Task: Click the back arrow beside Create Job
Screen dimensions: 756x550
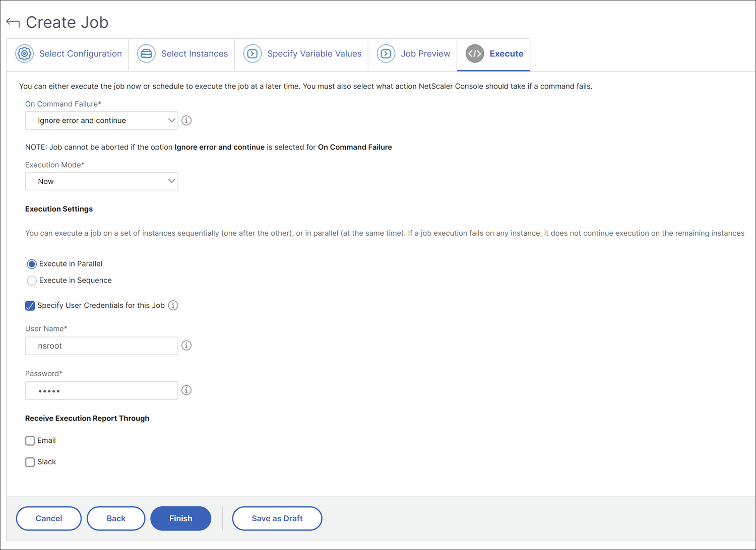Action: pos(13,22)
